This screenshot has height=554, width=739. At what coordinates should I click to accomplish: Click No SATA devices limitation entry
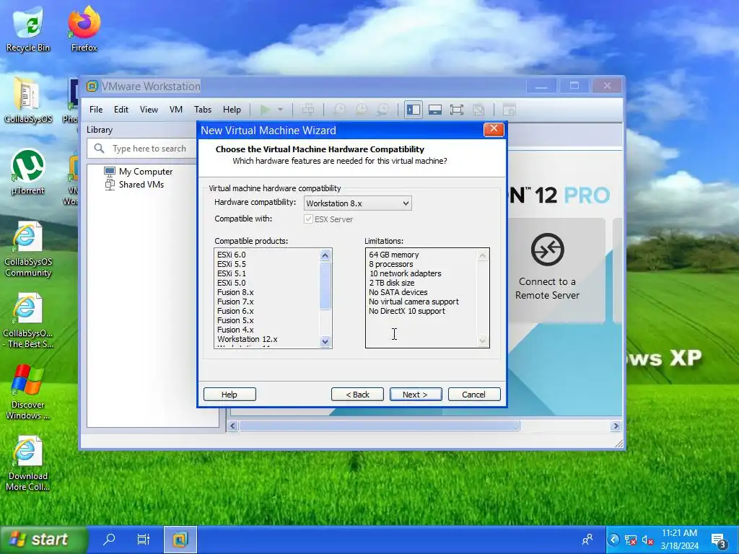point(398,292)
